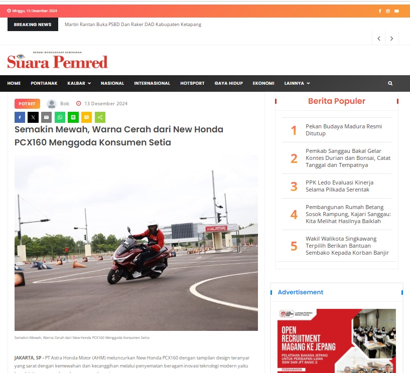Share the article on Line

tap(73, 117)
